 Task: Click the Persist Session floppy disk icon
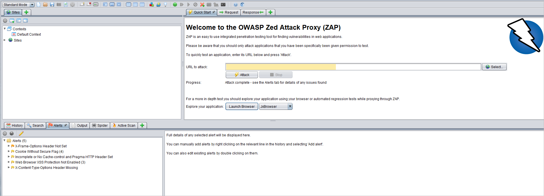click(52, 5)
